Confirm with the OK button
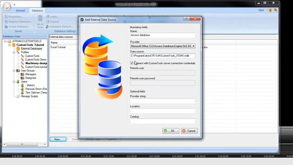This screenshot has width=293, height=165. pyautogui.click(x=171, y=131)
